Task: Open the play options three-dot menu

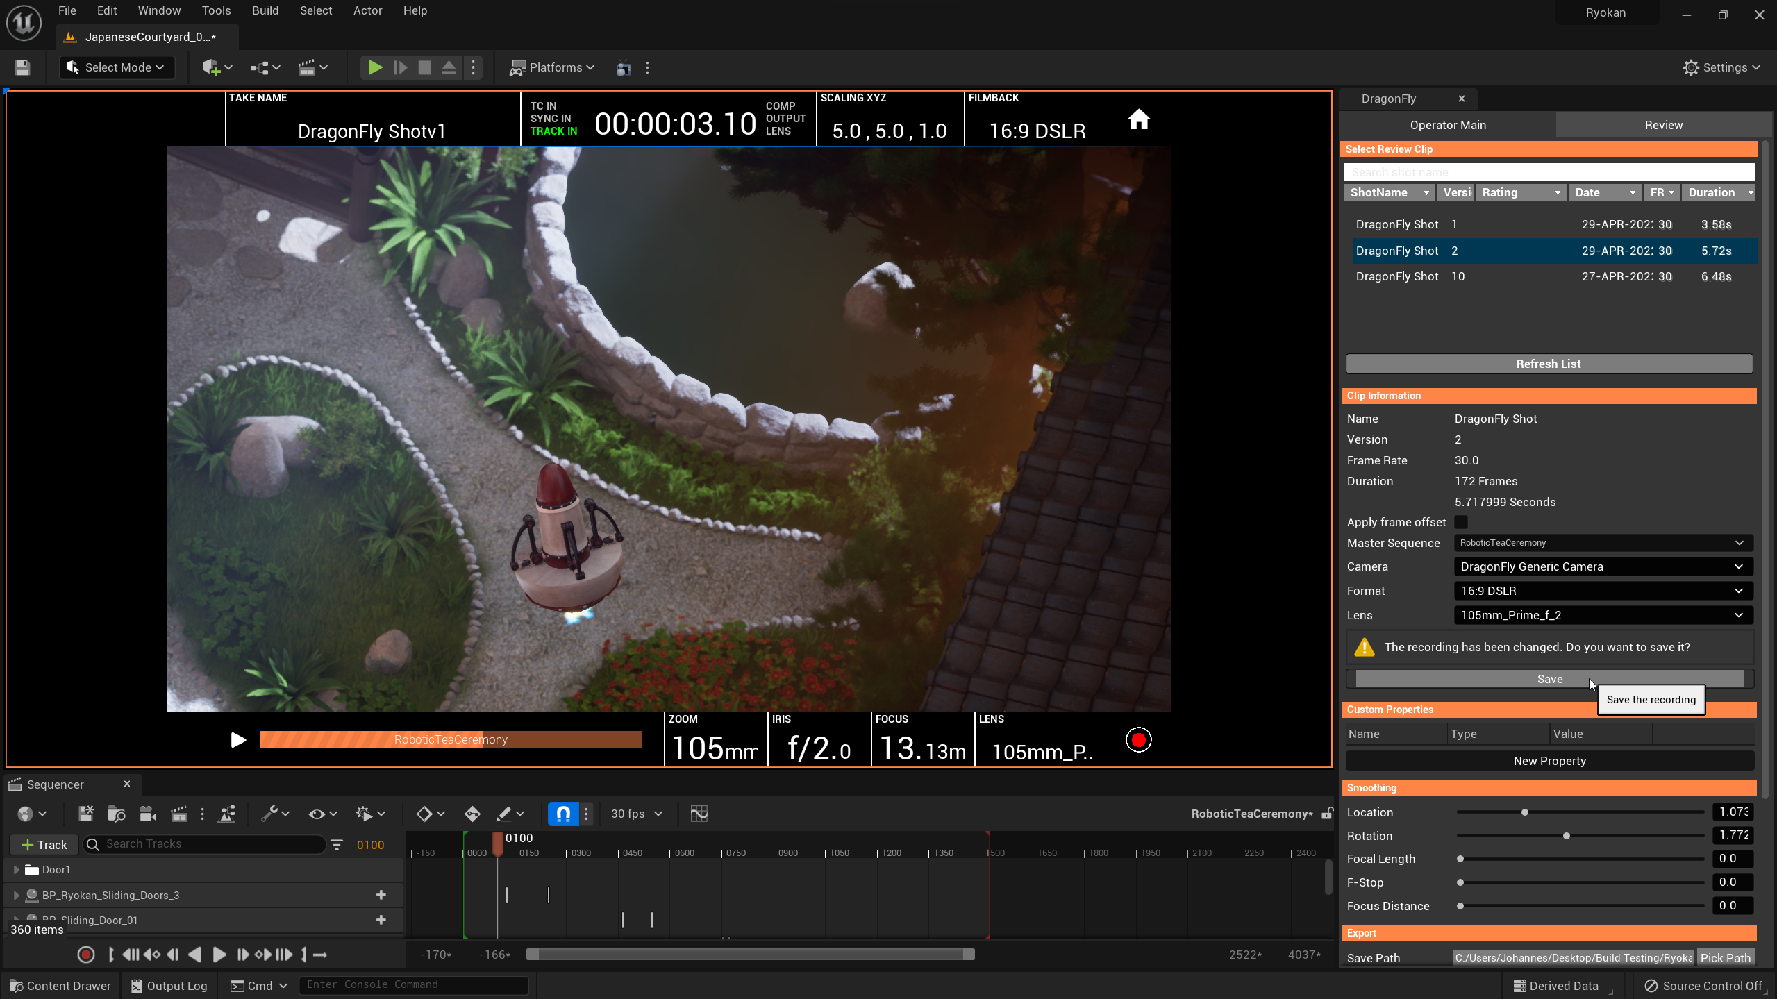Action: pos(474,67)
